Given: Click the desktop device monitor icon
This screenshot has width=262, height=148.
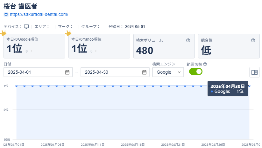Looking at the screenshot, I should click(27, 26).
